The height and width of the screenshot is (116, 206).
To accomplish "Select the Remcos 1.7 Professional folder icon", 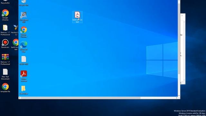I will (x=5, y=30).
